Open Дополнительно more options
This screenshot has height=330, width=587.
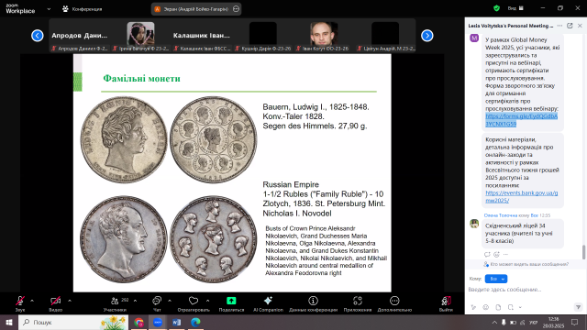[394, 303]
